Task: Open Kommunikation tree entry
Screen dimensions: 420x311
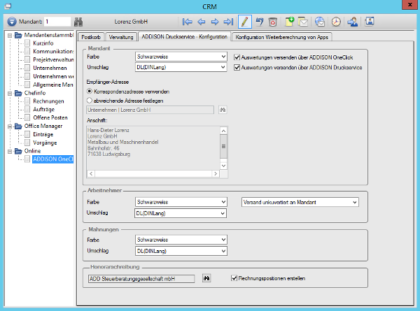Action: (53, 51)
